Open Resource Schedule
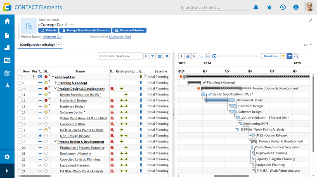This screenshot has width=317, height=178. click(x=129, y=30)
